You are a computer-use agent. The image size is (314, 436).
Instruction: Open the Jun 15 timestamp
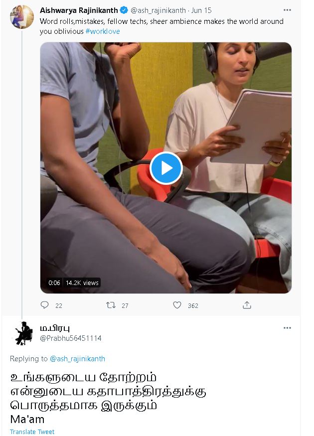point(202,10)
